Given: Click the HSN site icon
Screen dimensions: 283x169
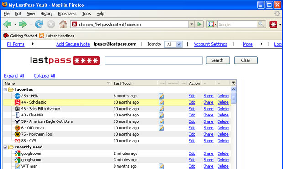Looking at the screenshot, I should [x=17, y=96].
